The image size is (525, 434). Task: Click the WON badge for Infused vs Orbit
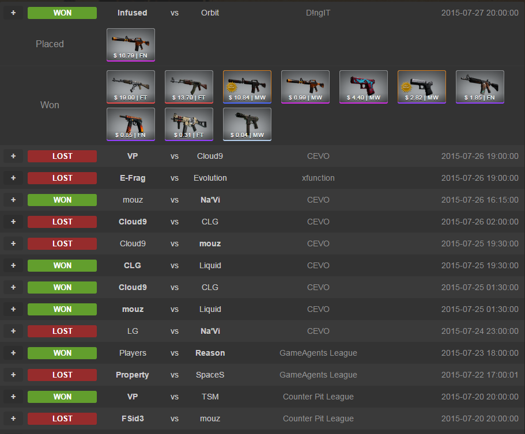(62, 13)
